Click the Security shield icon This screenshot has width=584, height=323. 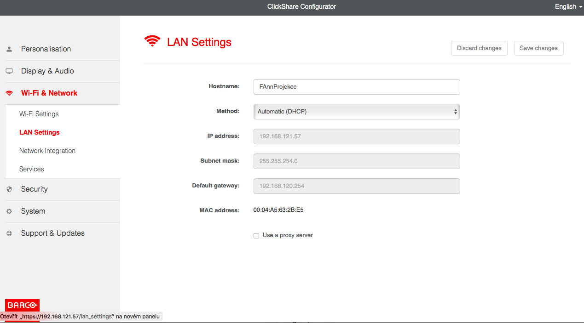(9, 189)
